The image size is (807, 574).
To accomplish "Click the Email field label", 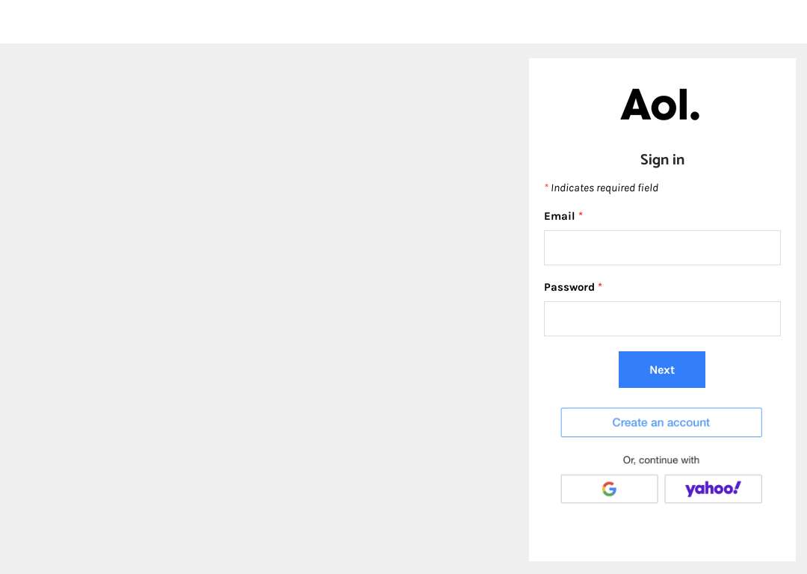I will coord(560,216).
